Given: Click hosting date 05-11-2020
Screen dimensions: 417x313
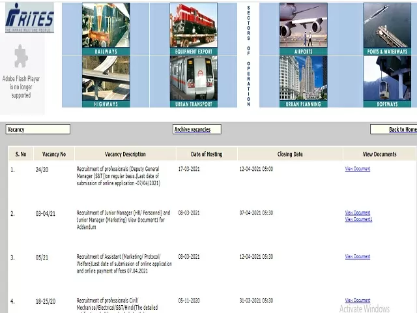Looking at the screenshot, I should (x=189, y=301).
